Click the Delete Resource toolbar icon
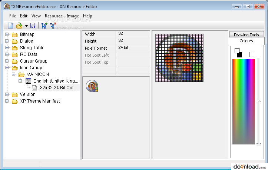 pos(53,26)
